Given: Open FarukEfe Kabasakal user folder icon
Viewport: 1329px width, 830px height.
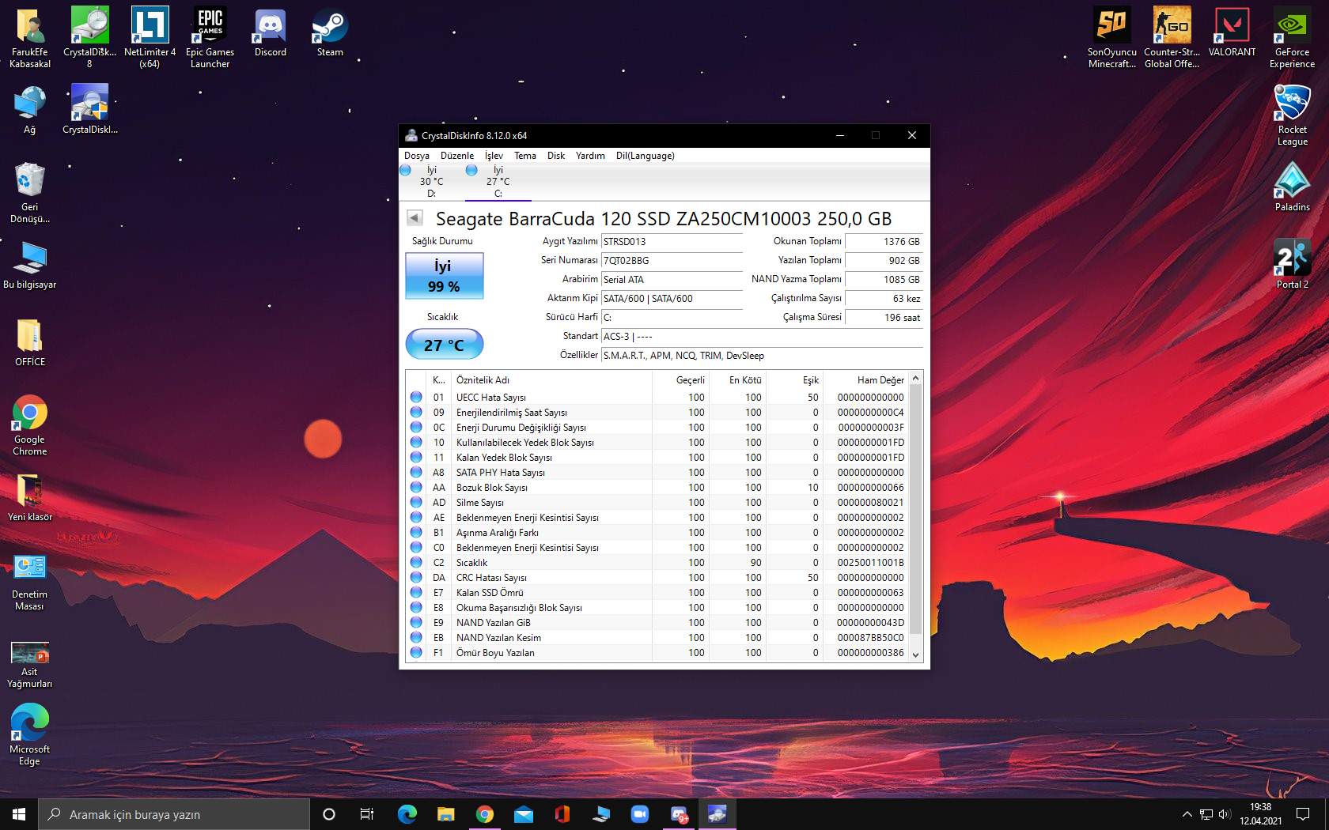Looking at the screenshot, I should [30, 38].
